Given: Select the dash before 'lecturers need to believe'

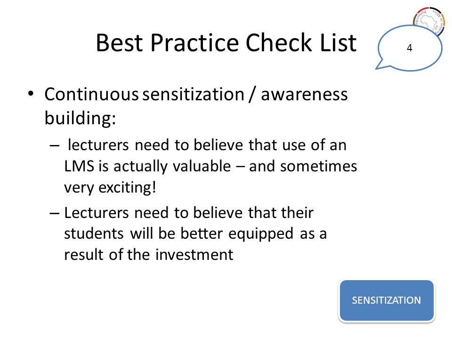Looking at the screenshot, I should pyautogui.click(x=55, y=145).
